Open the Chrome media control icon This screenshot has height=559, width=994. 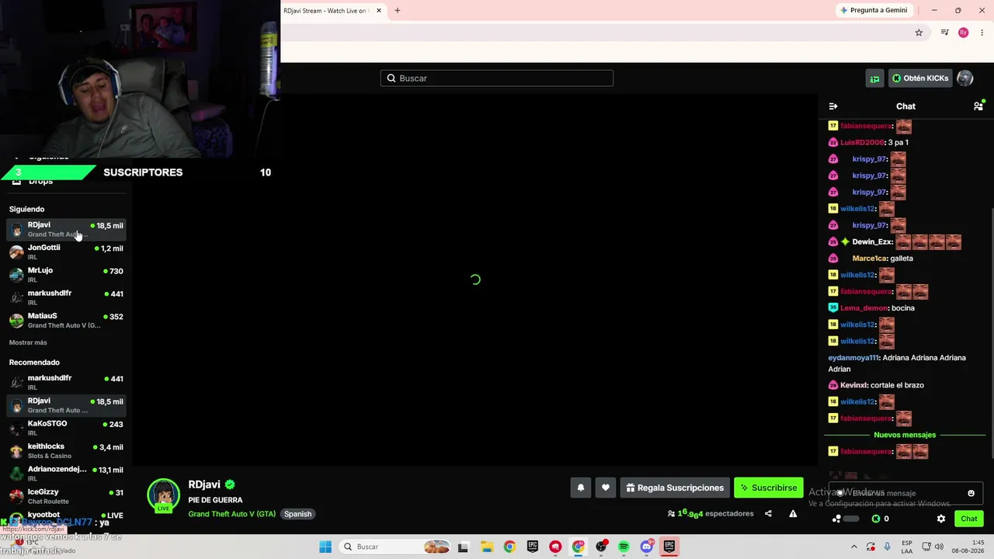(x=944, y=33)
